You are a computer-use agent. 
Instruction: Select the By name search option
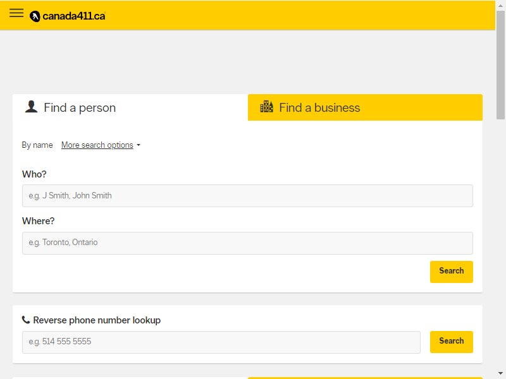[37, 145]
